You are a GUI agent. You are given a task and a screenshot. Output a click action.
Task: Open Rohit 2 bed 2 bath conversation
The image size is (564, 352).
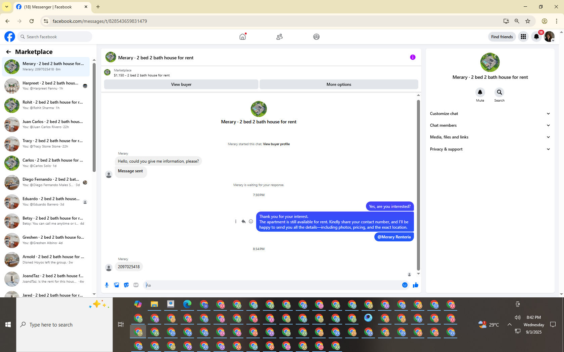[x=46, y=105]
